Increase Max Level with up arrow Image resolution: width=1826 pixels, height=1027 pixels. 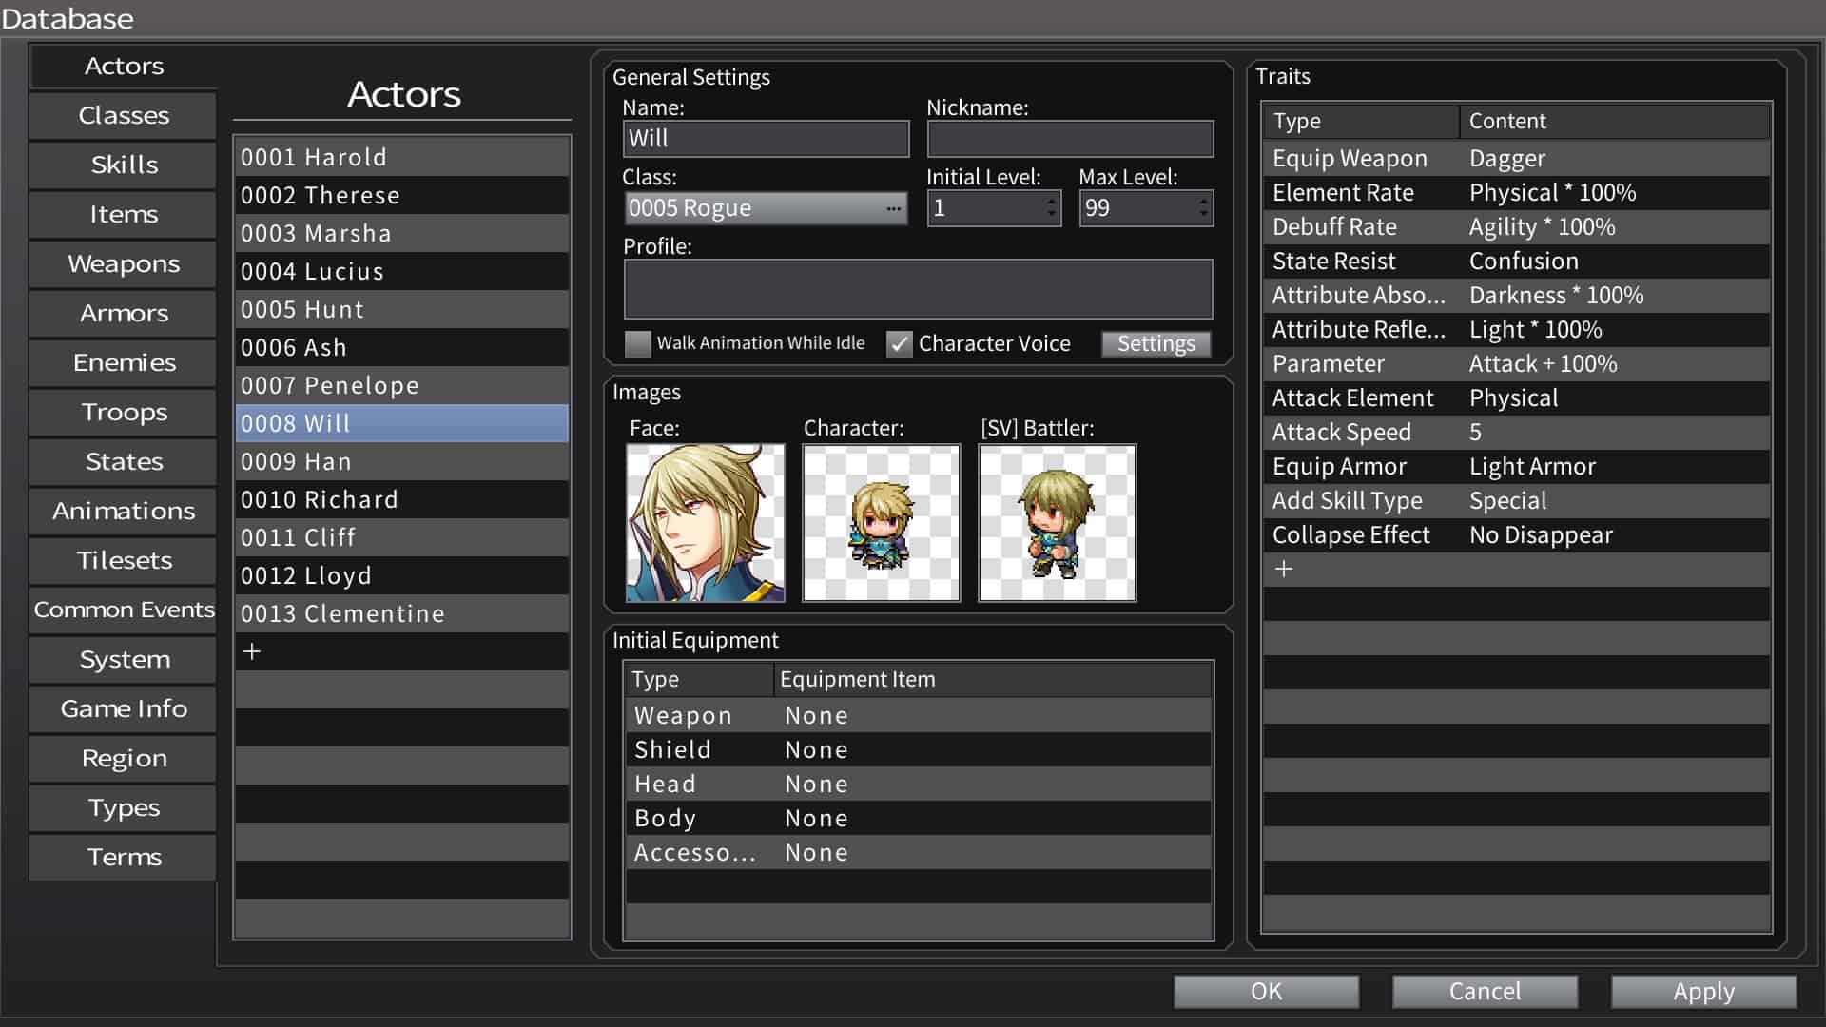(x=1203, y=201)
